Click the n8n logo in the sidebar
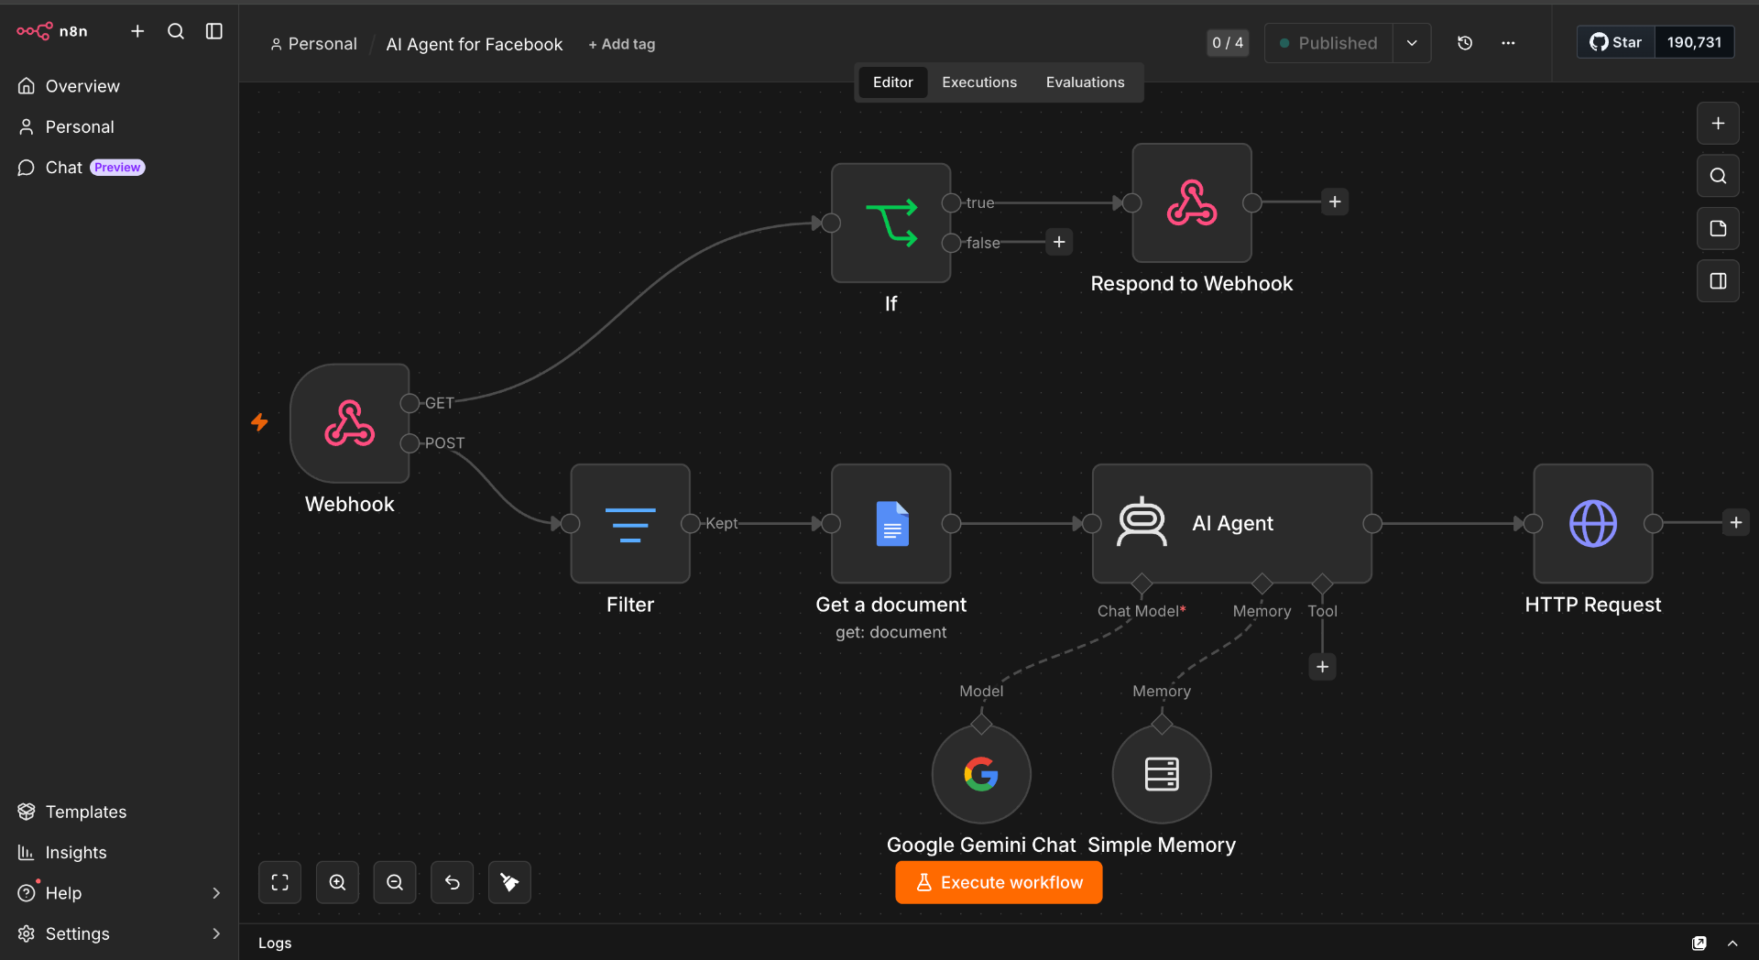 [52, 31]
